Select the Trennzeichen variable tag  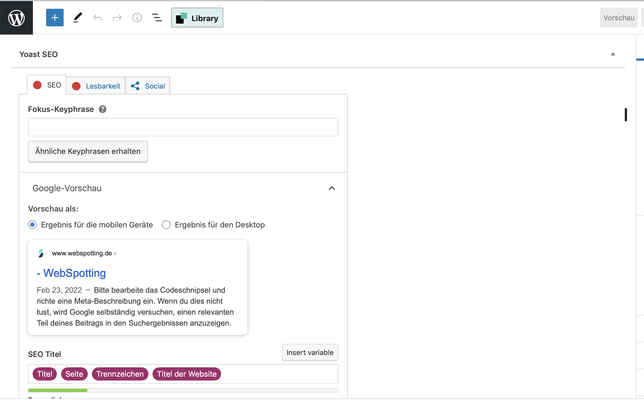point(120,374)
